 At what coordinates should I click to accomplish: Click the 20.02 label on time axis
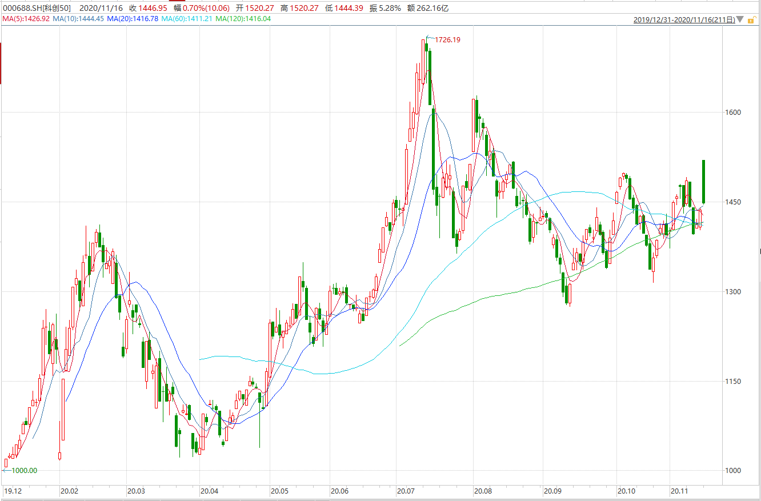(69, 491)
